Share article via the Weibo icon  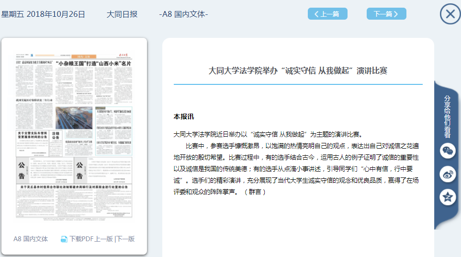coord(448,174)
